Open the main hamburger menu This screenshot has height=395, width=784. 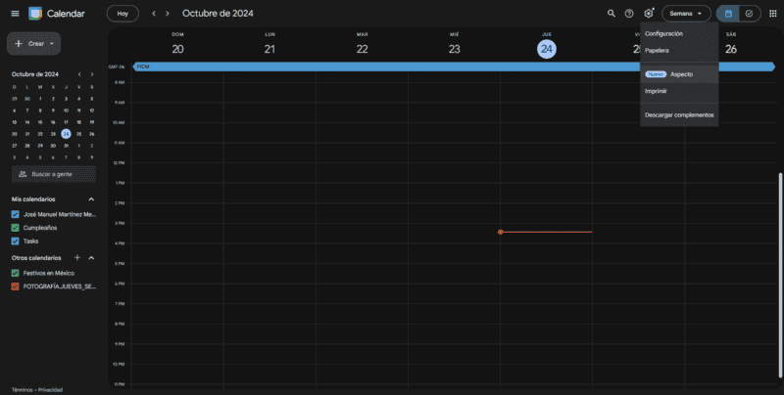point(15,14)
